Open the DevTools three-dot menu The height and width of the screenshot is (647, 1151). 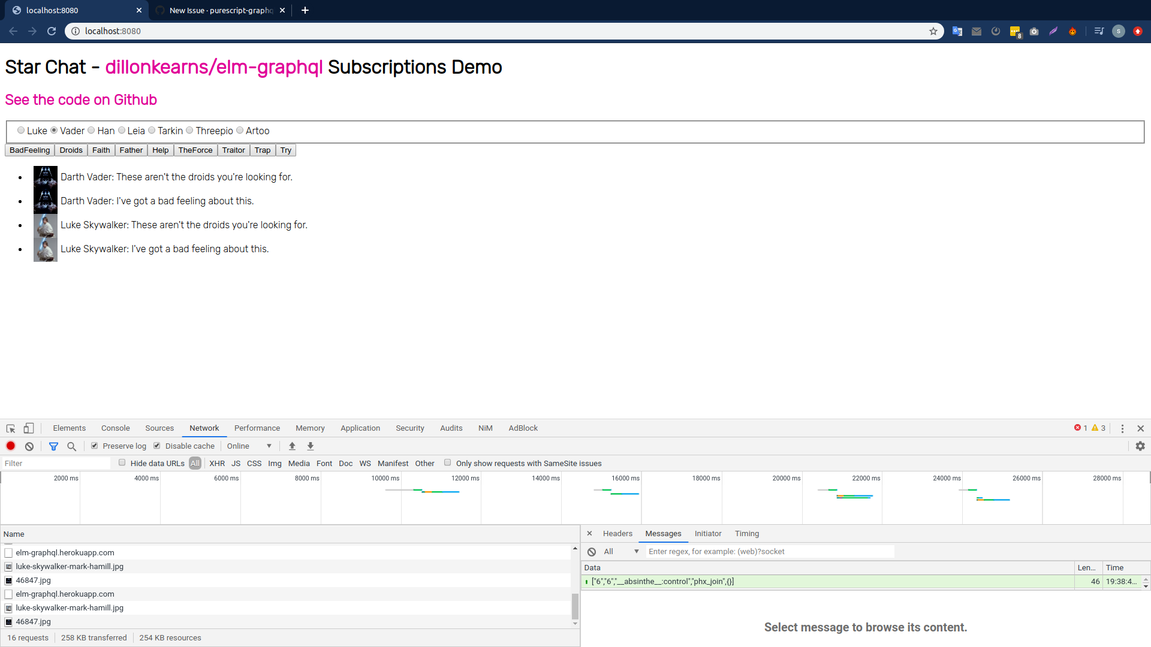click(1122, 428)
